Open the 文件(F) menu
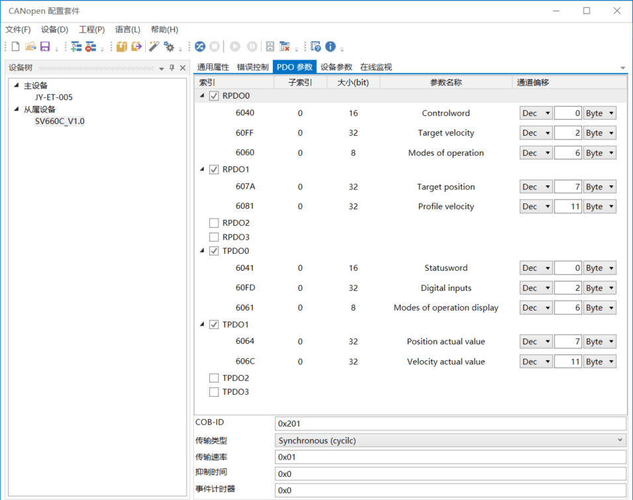The height and width of the screenshot is (500, 633). click(x=18, y=30)
